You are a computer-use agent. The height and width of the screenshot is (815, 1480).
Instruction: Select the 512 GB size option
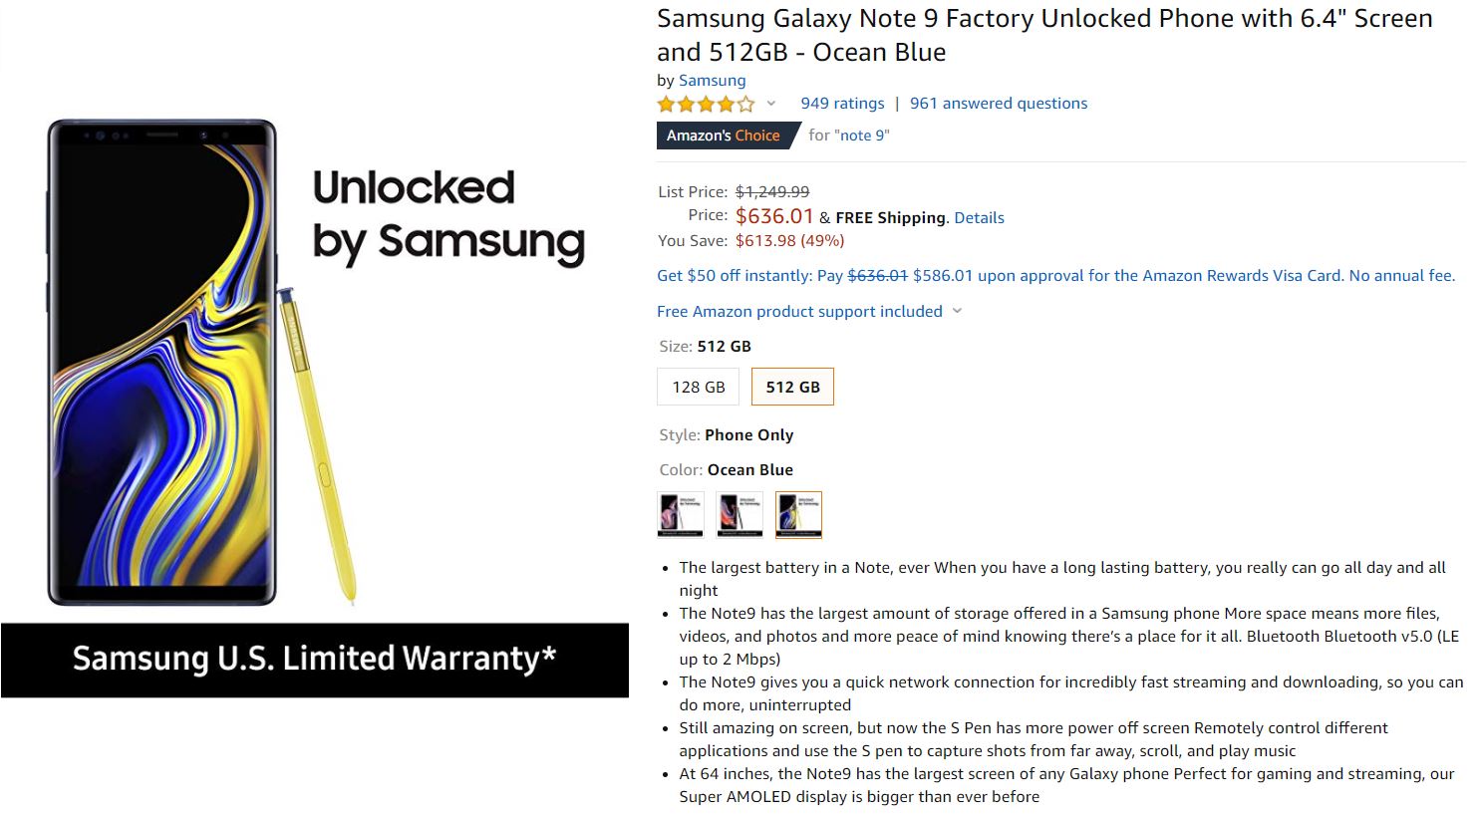792,387
